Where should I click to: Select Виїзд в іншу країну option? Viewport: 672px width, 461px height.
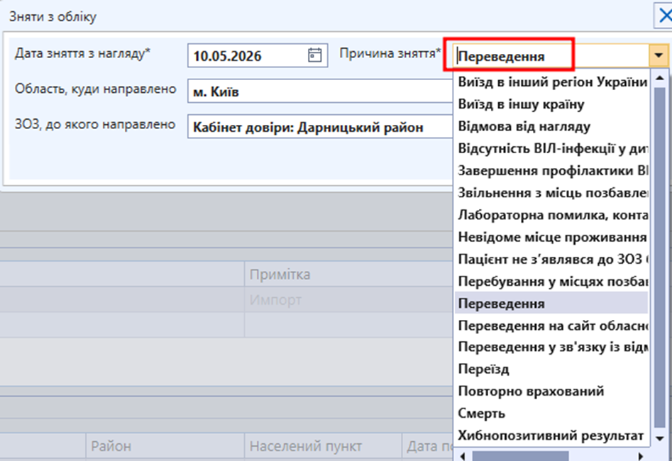(x=552, y=104)
